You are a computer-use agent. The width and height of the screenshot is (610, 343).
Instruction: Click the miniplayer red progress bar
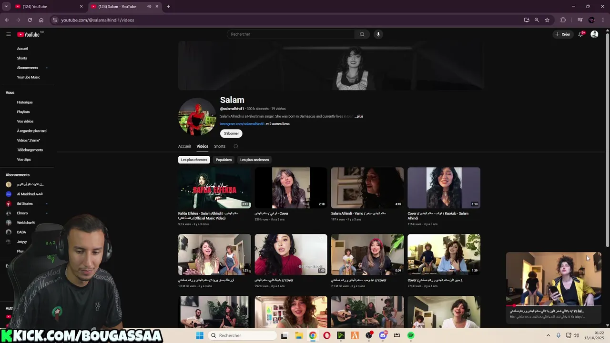click(x=554, y=305)
